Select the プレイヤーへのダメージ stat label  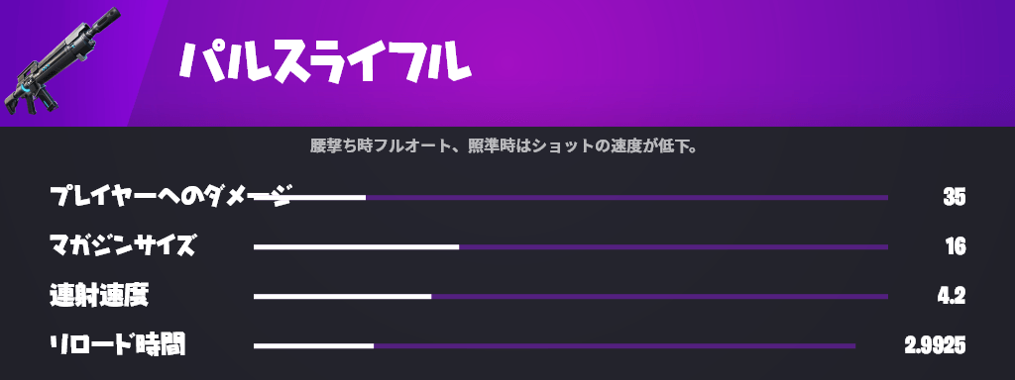coord(171,197)
